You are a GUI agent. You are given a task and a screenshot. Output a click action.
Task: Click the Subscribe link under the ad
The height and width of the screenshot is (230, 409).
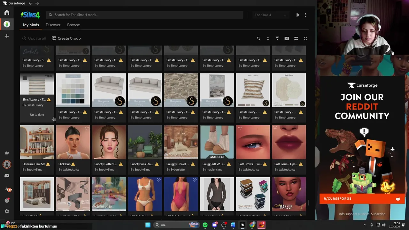coord(378,214)
